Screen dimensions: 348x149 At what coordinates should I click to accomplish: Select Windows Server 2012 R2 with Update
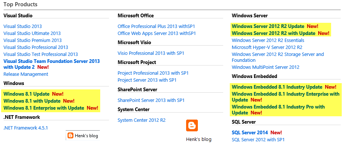tap(273, 33)
